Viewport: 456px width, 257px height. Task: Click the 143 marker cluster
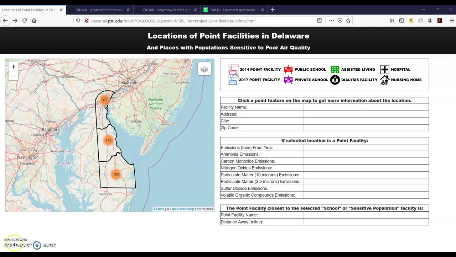point(108,140)
